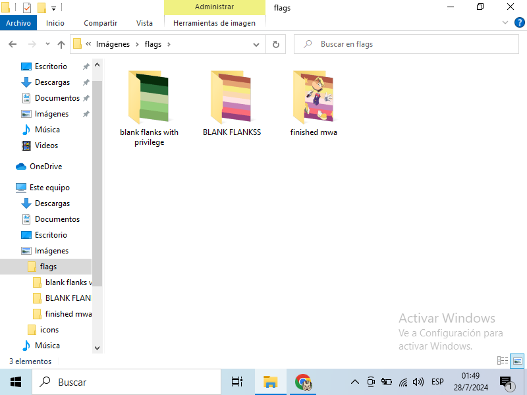The width and height of the screenshot is (527, 395).
Task: Go up one folder level
Action: point(61,44)
